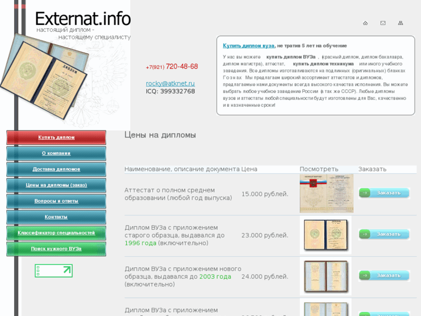
Task: Click the green counter badge with arrow
Action: (x=54, y=271)
